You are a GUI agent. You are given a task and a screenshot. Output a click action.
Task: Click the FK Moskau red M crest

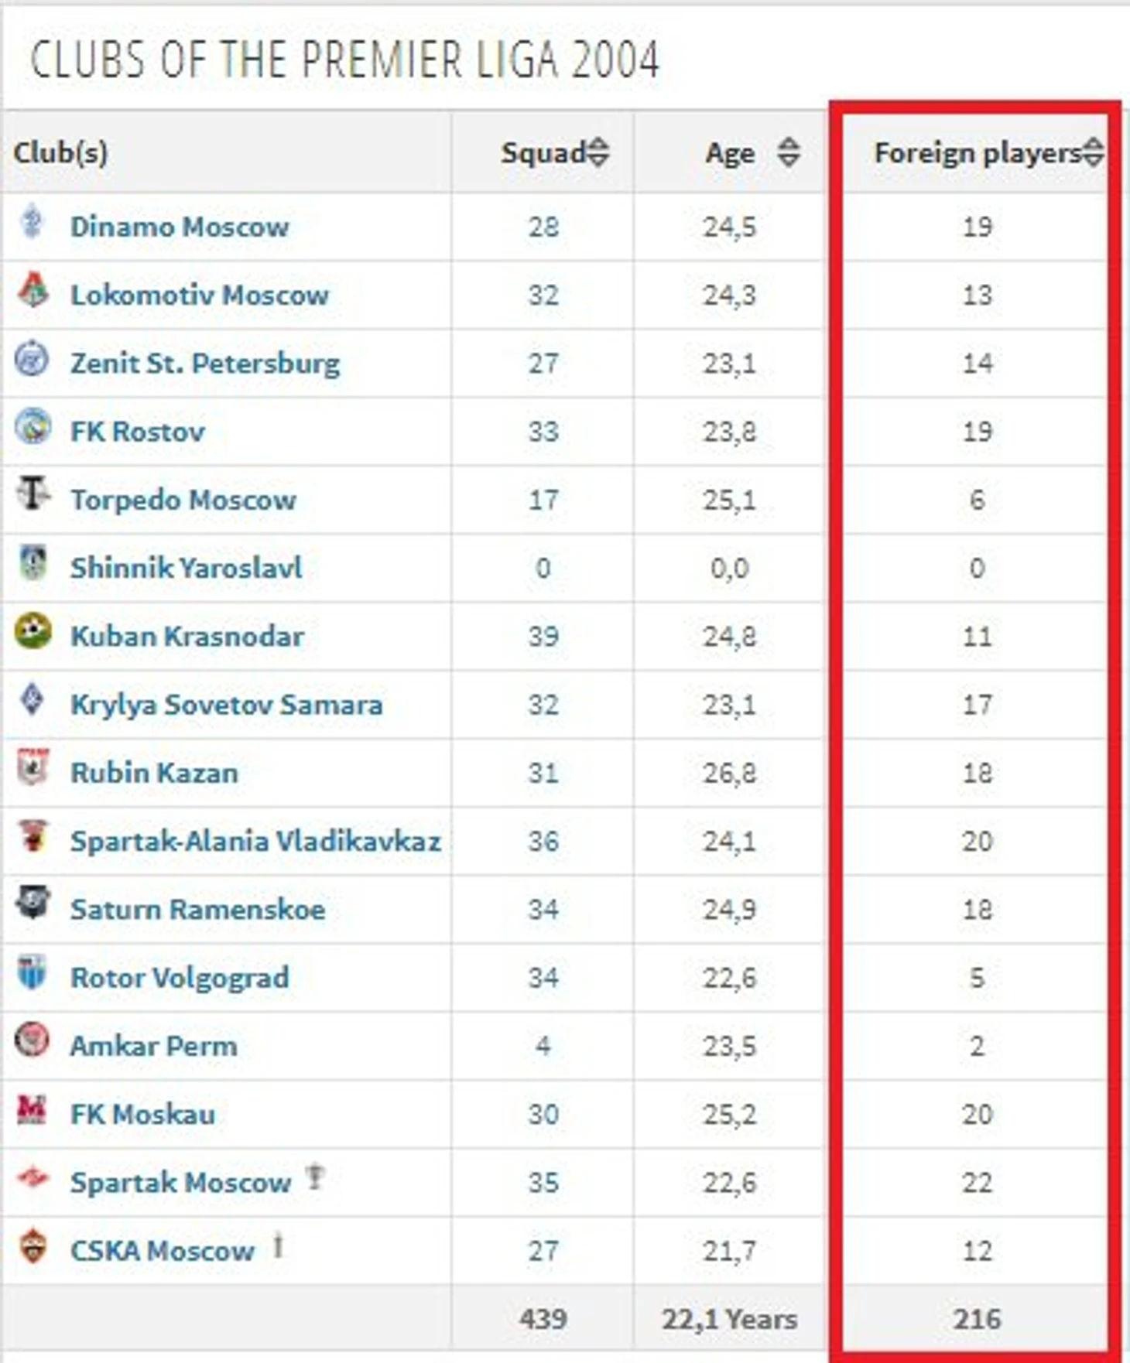[x=32, y=1110]
